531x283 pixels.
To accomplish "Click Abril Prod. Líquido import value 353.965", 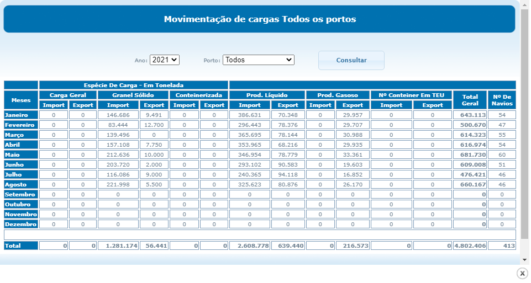I will (250, 145).
